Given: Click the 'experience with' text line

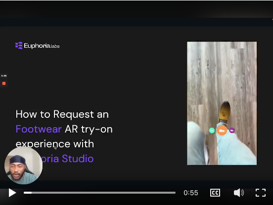Looking at the screenshot, I should click(x=55, y=144).
